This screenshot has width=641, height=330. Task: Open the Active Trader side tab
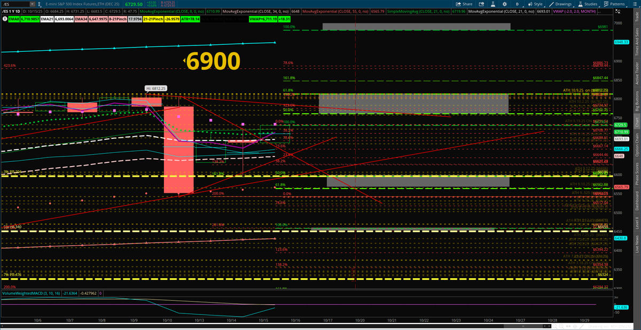[x=637, y=72]
